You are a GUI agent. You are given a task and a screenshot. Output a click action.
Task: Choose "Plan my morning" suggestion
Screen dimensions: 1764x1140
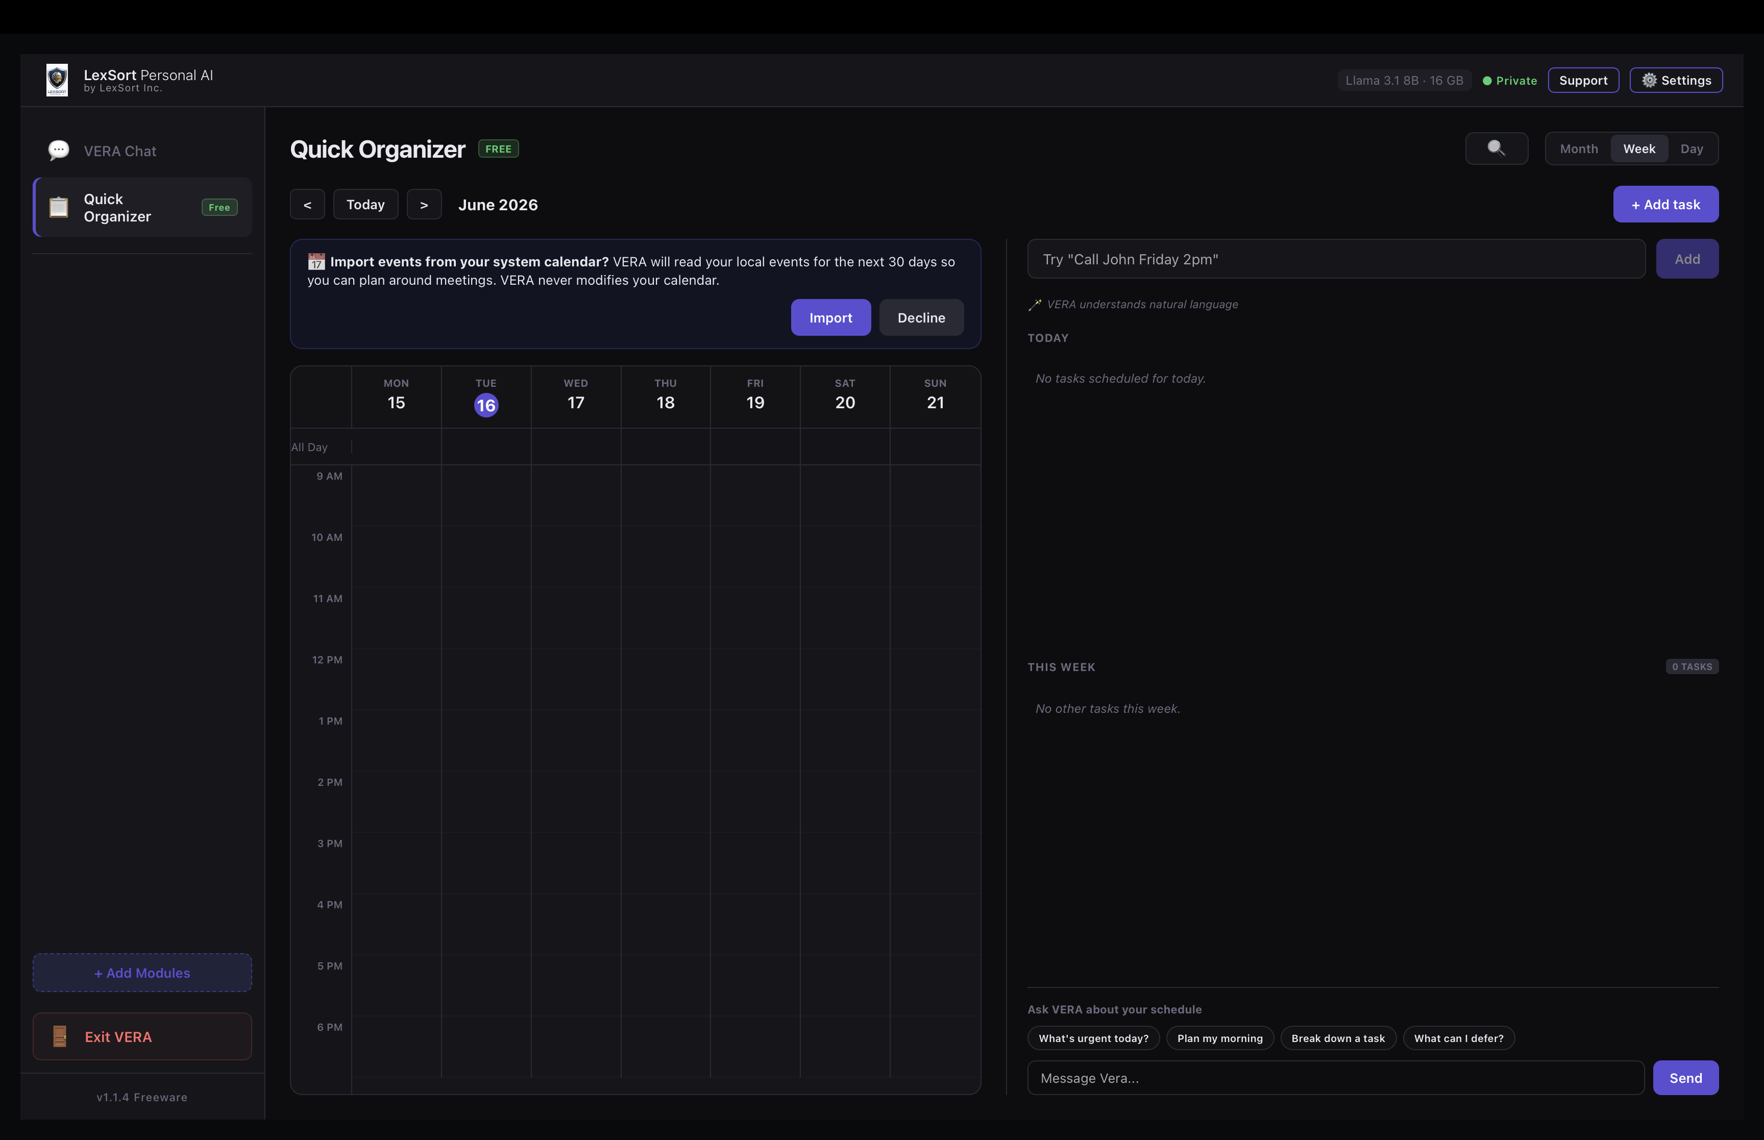pyautogui.click(x=1219, y=1038)
